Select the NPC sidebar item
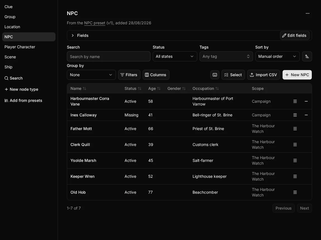 pos(29,37)
